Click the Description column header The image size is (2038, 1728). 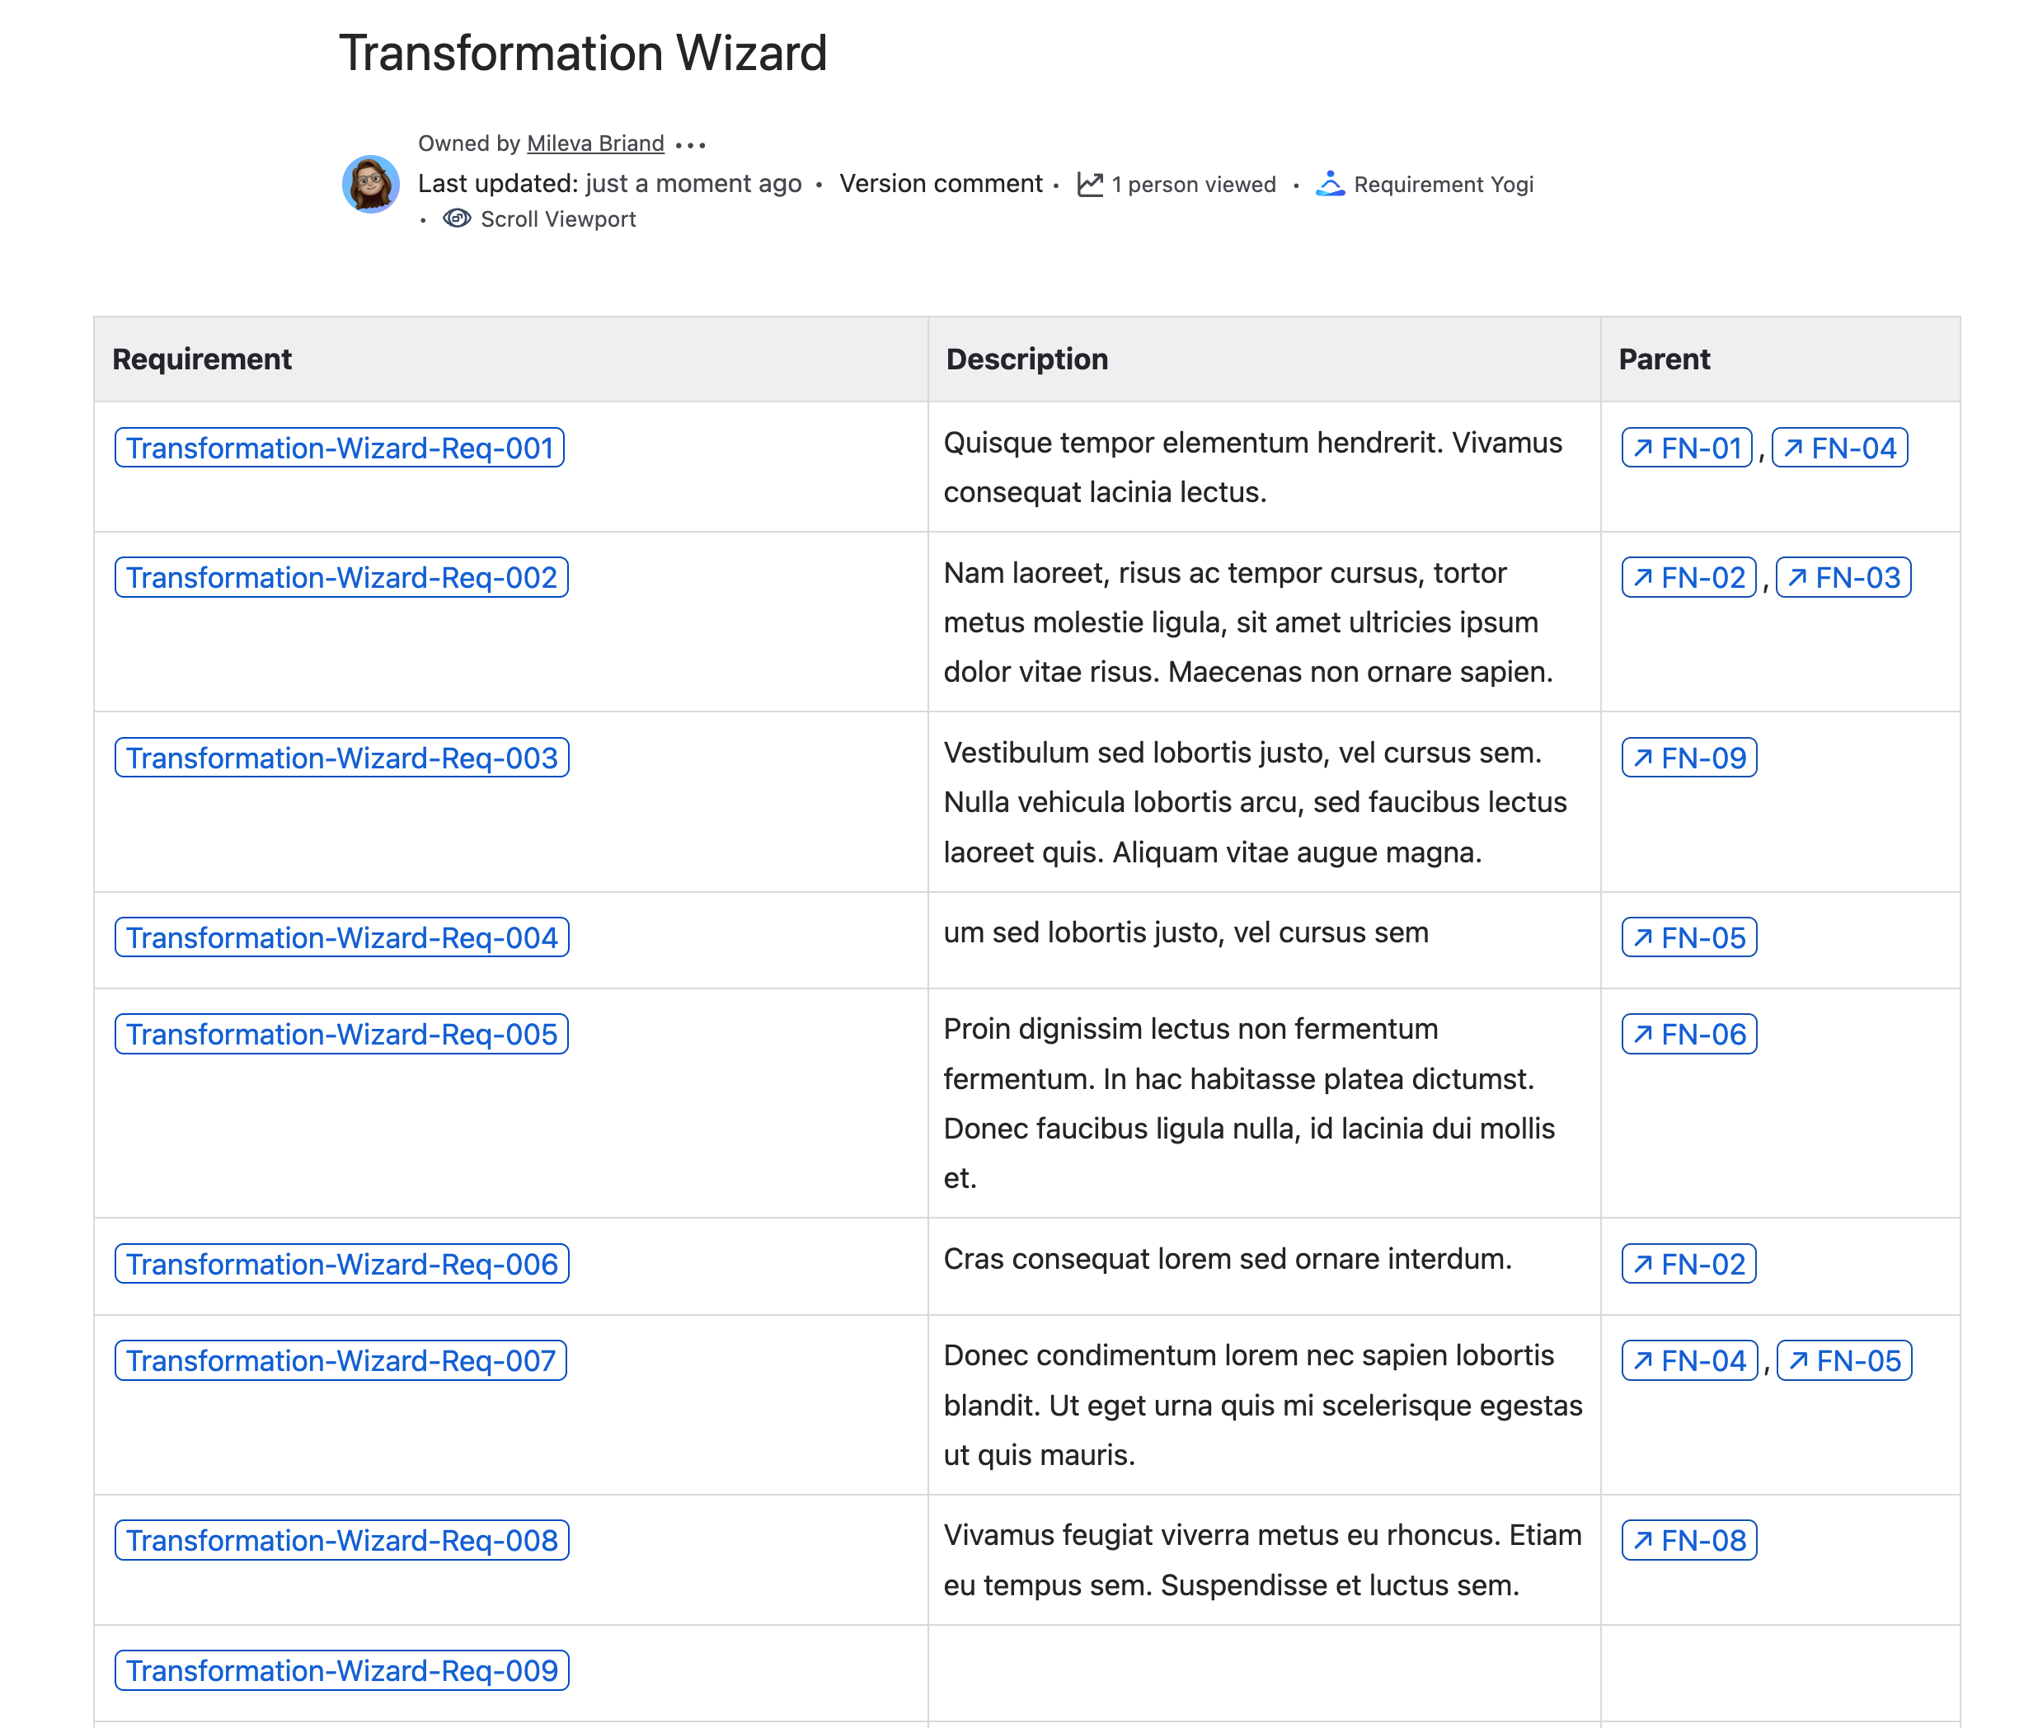[1026, 359]
